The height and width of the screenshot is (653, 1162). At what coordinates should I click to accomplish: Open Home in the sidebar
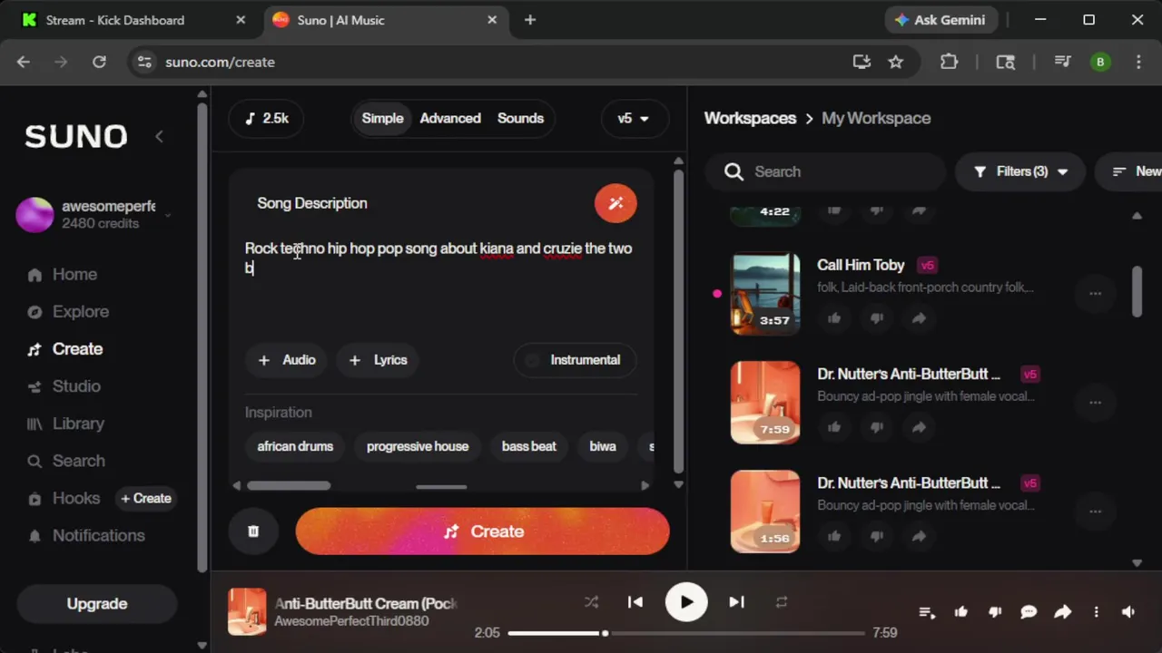coord(74,274)
